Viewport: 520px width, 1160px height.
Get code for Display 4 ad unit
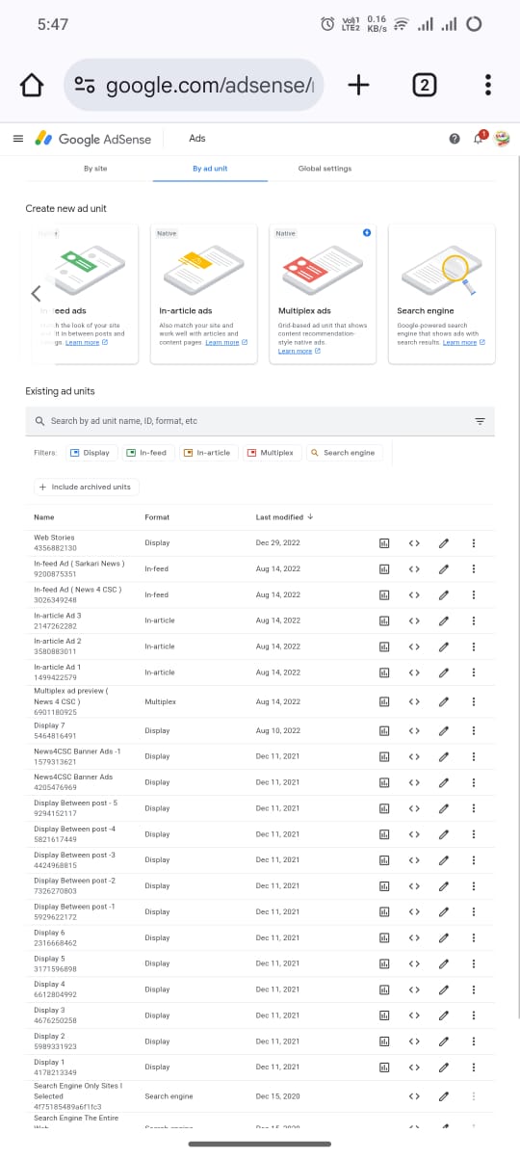[x=414, y=989]
